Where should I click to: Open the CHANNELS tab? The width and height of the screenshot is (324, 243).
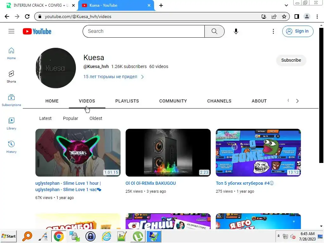219,101
